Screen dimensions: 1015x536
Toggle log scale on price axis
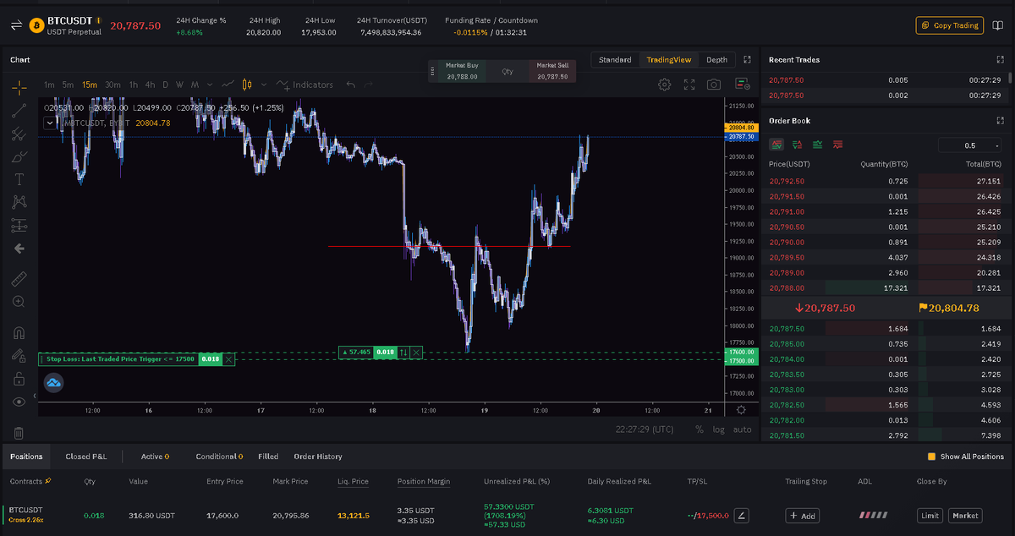[x=719, y=429]
